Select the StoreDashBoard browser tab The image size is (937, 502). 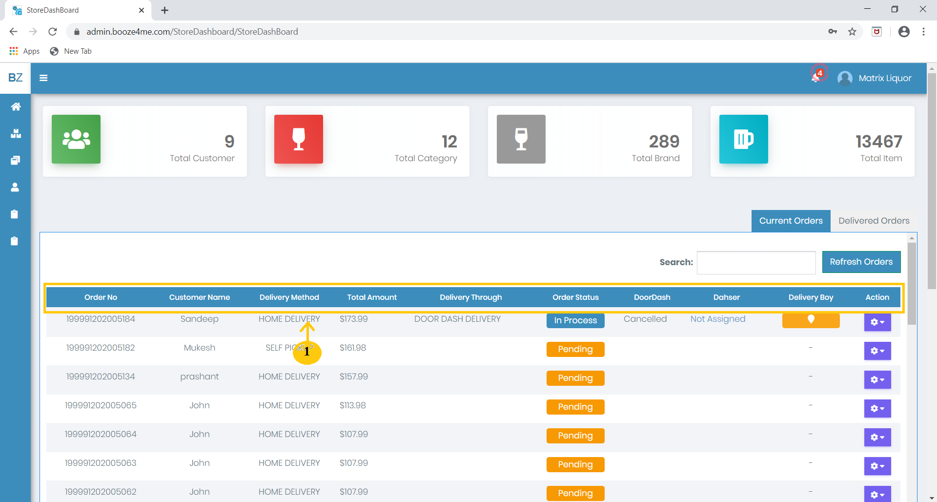[78, 10]
